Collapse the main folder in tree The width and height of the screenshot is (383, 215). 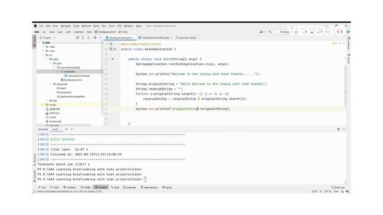pos(47,59)
